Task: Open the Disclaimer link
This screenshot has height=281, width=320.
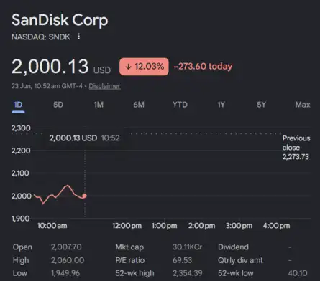Action: 104,86
